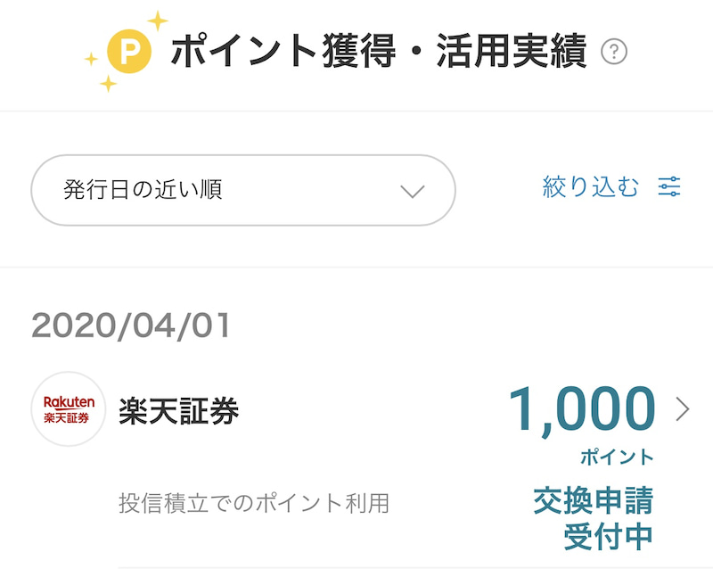The width and height of the screenshot is (713, 577).
Task: Click the Rakuten 楽天証券 round logo
Action: 69,409
